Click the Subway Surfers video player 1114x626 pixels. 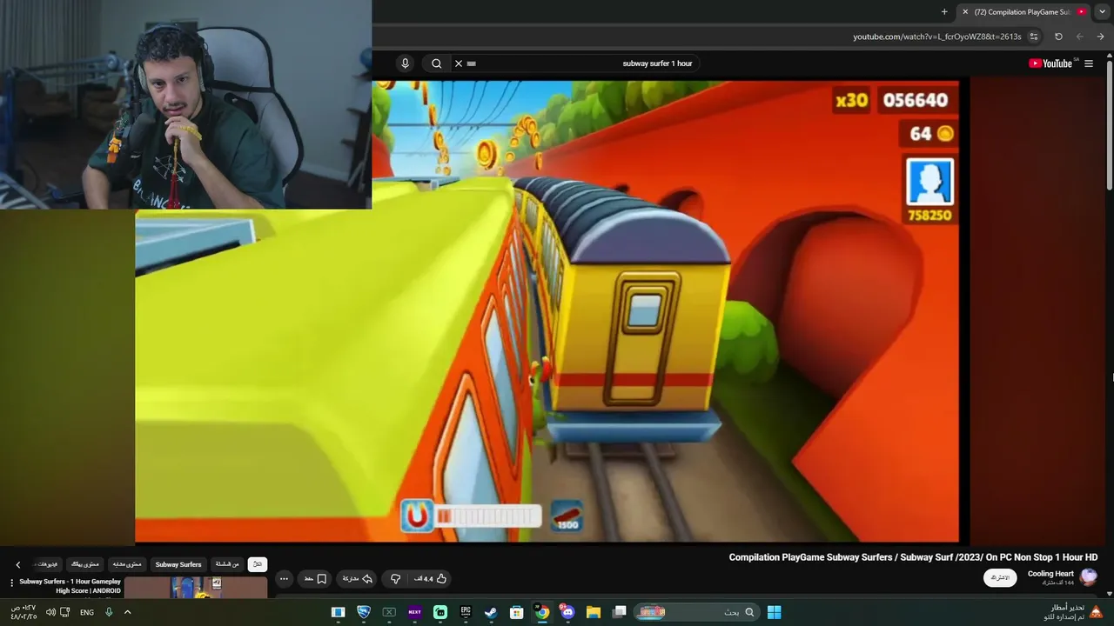pyautogui.click(x=547, y=311)
